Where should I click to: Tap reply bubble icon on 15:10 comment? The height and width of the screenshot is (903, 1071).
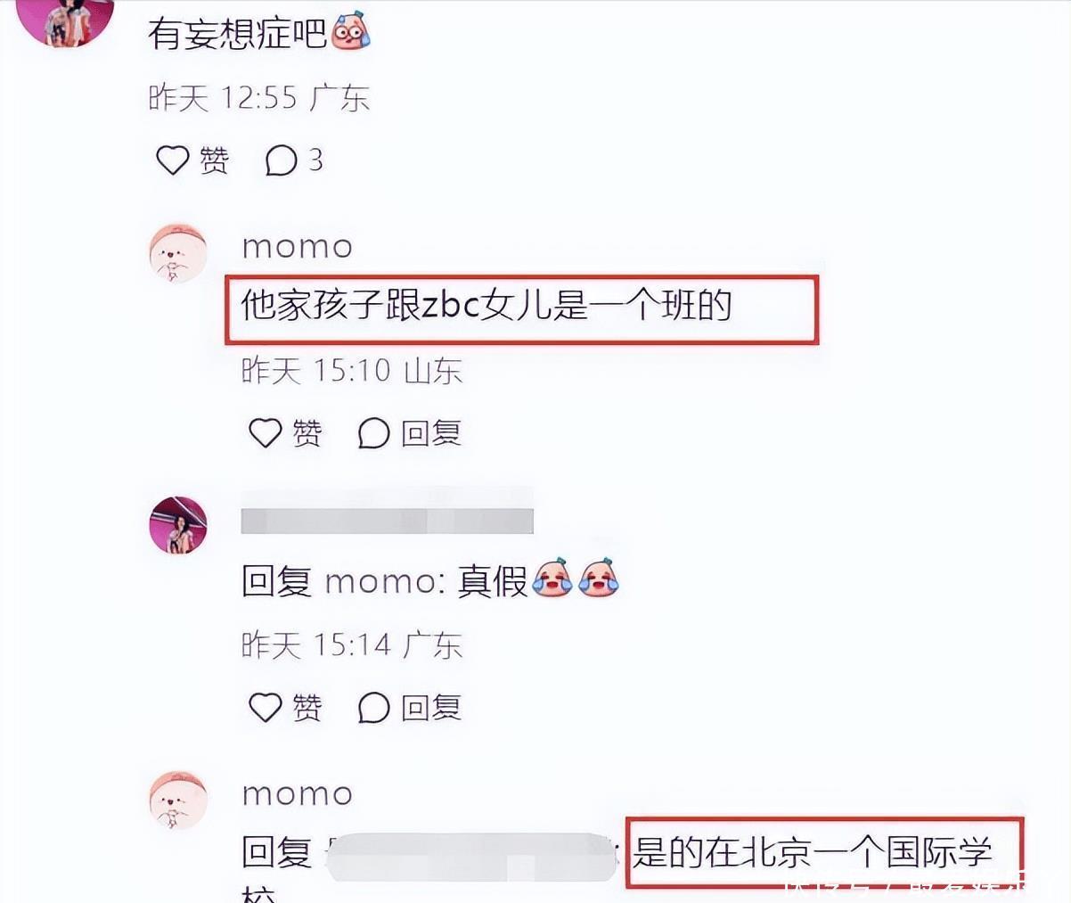(x=373, y=434)
